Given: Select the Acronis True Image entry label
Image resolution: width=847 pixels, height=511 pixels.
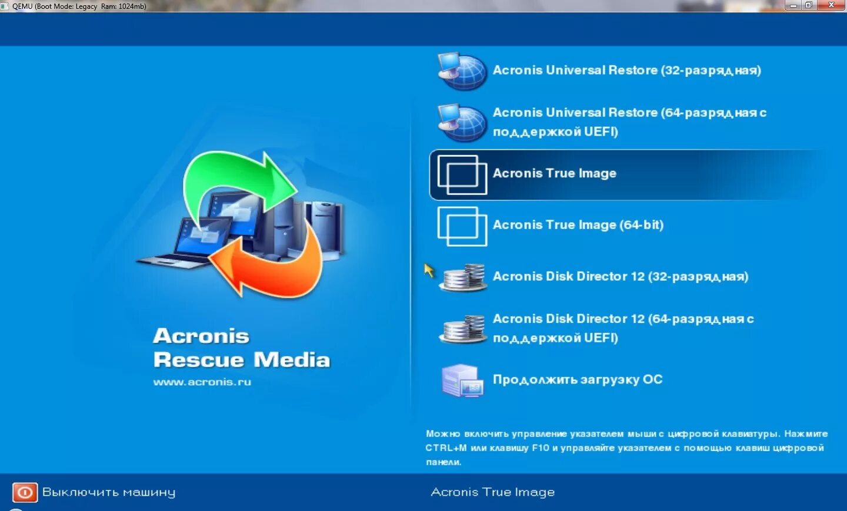Looking at the screenshot, I should [555, 173].
